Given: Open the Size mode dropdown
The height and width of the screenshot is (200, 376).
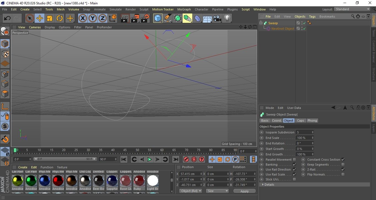Looking at the screenshot, I should pos(218,191).
